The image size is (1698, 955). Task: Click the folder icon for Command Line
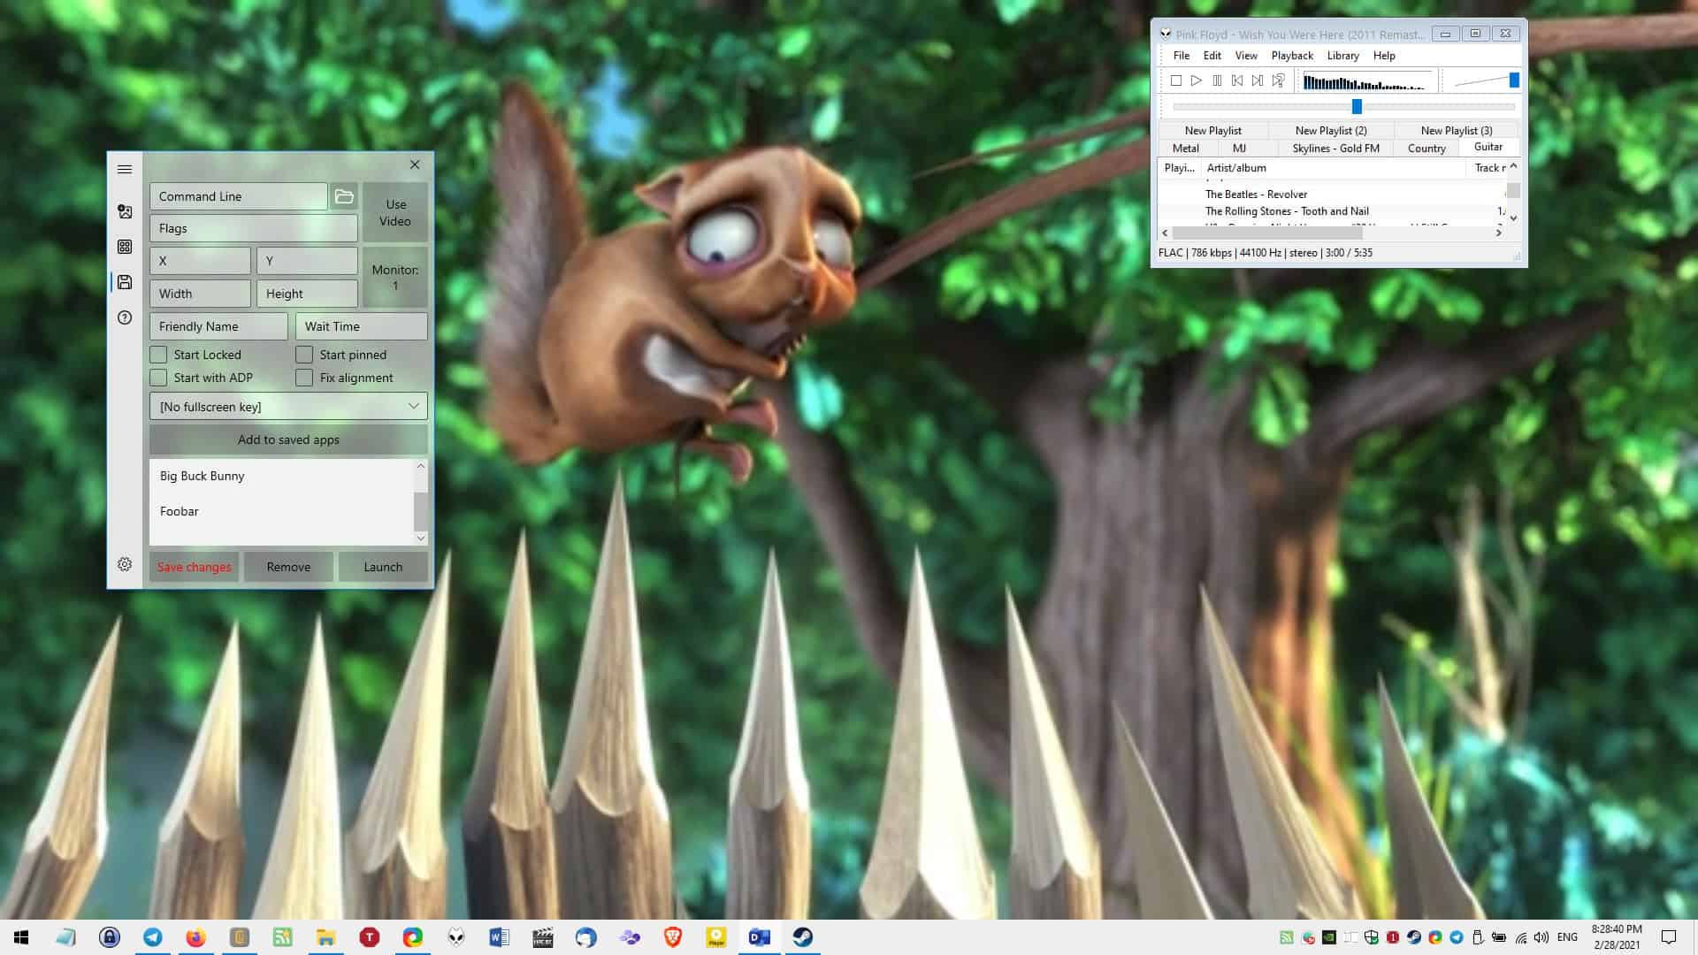[x=343, y=196]
